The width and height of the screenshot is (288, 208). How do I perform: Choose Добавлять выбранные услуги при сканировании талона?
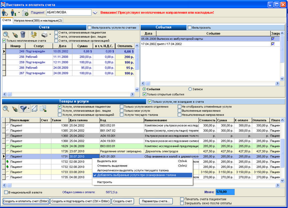coord(142,175)
